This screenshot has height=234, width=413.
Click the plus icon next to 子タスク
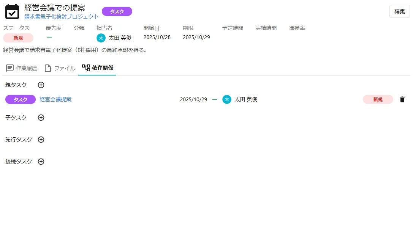tap(41, 118)
